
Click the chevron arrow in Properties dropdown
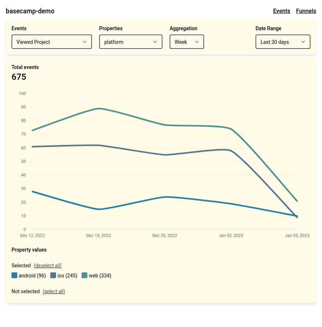(x=155, y=42)
